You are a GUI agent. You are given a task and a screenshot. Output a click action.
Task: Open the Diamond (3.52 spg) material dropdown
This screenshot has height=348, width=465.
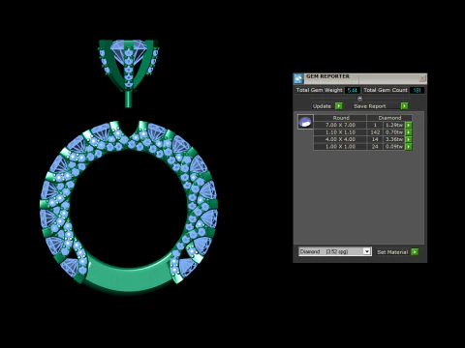(x=335, y=251)
